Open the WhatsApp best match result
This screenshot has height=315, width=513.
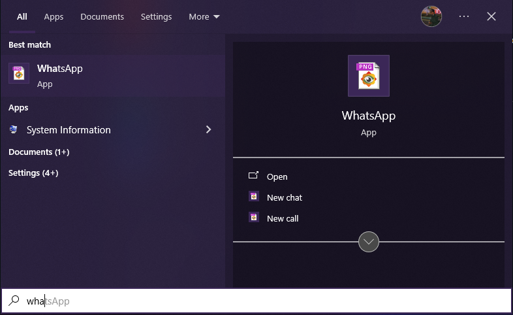coord(112,76)
